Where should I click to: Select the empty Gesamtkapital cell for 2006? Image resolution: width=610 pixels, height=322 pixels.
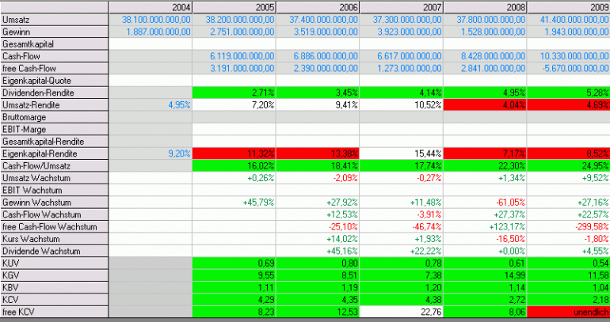[318, 44]
